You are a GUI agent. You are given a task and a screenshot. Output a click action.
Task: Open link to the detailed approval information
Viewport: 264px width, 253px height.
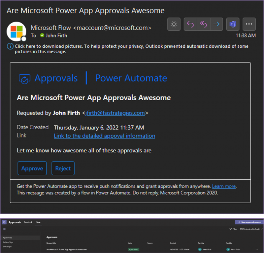(105, 136)
